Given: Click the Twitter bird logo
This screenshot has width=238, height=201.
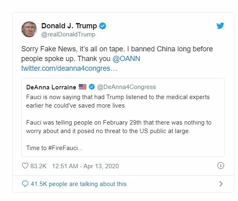Looking at the screenshot, I should 220,25.
